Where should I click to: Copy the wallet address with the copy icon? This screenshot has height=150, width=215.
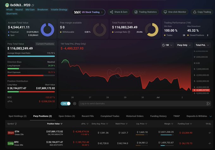coord(33,5)
